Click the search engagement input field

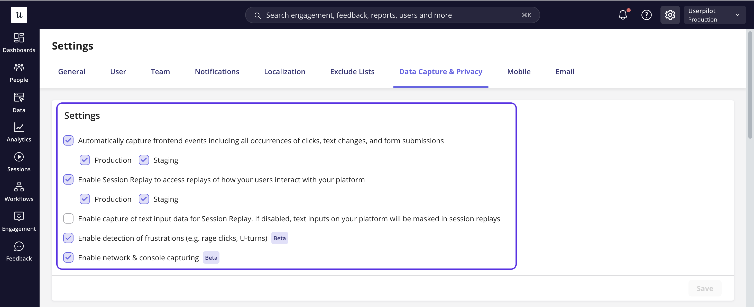pyautogui.click(x=392, y=15)
